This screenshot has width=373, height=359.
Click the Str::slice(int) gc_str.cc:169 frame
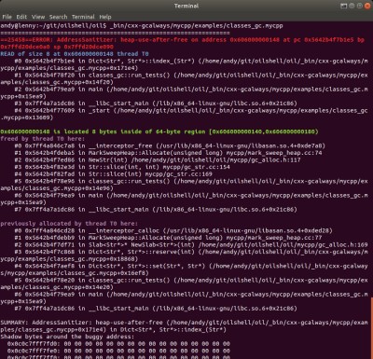(113, 174)
